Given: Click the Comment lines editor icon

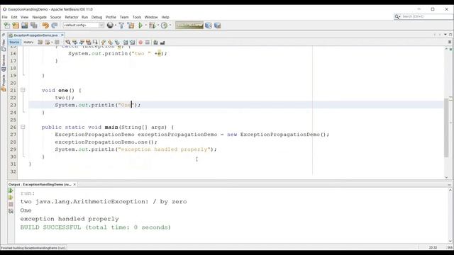Looking at the screenshot, I should tap(155, 42).
